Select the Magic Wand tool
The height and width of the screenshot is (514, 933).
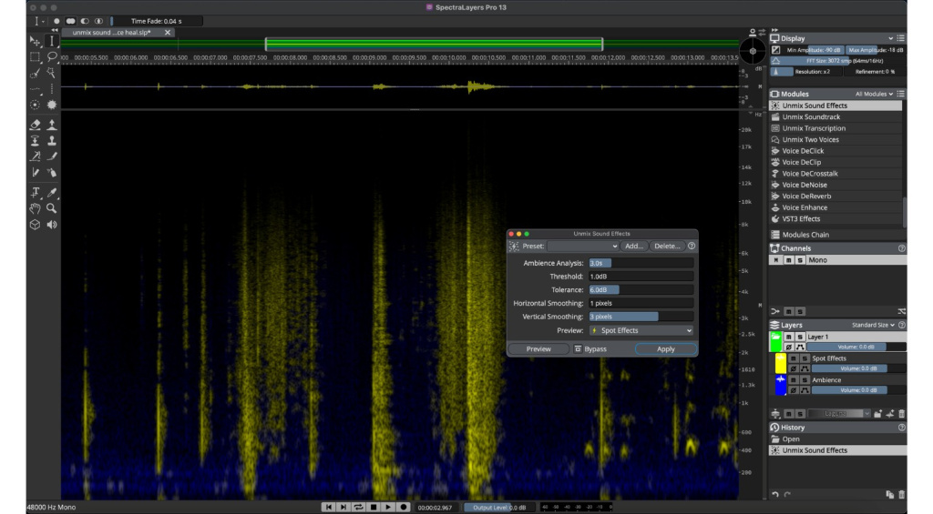pos(52,73)
